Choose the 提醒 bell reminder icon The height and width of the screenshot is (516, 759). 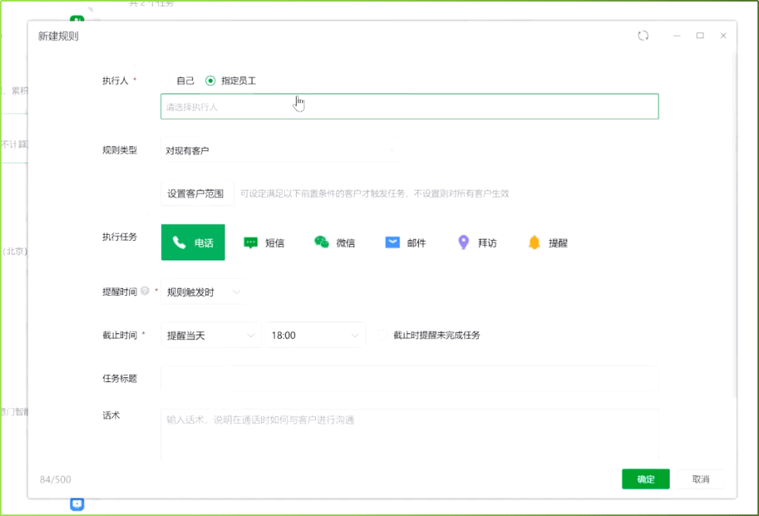coord(534,243)
